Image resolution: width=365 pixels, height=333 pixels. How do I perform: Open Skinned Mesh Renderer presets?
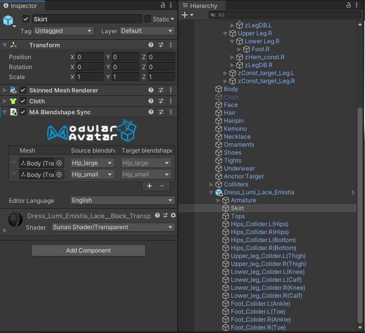pos(161,90)
